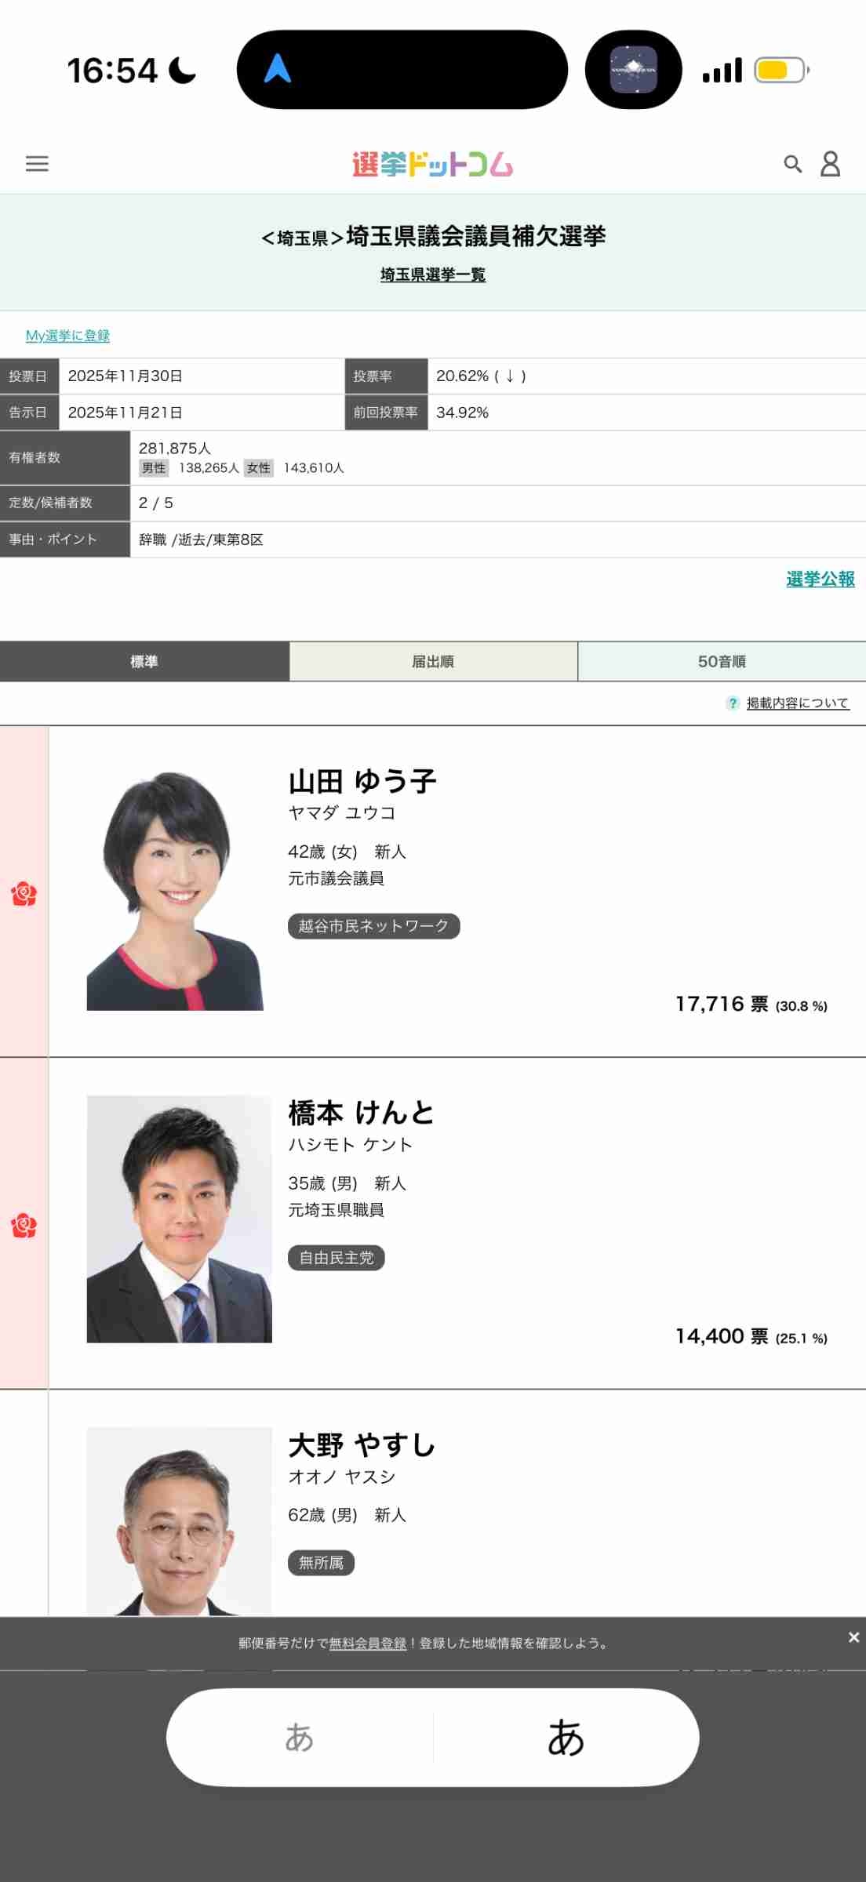Open the 埼玉県選挙一覧 link
This screenshot has height=1882, width=866.
click(433, 274)
